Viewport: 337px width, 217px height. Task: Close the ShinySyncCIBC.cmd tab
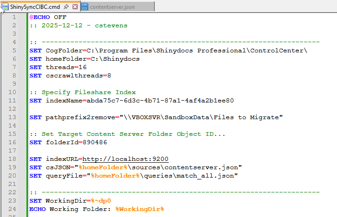[75, 6]
